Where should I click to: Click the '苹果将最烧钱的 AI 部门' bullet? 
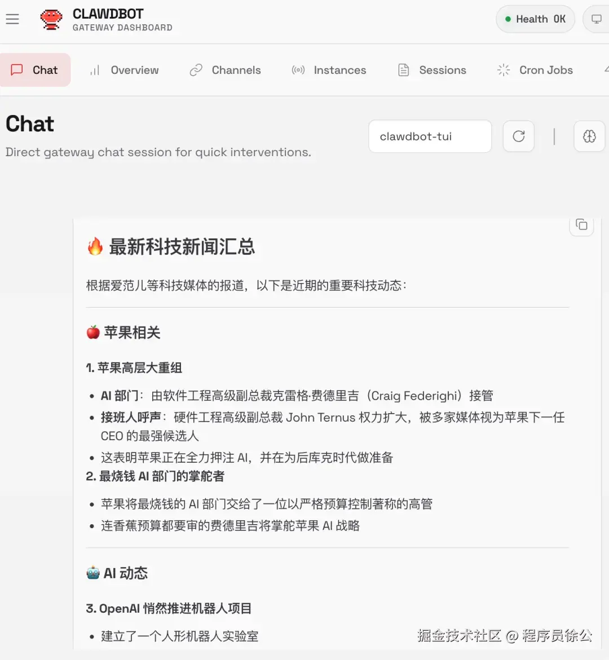[267, 504]
